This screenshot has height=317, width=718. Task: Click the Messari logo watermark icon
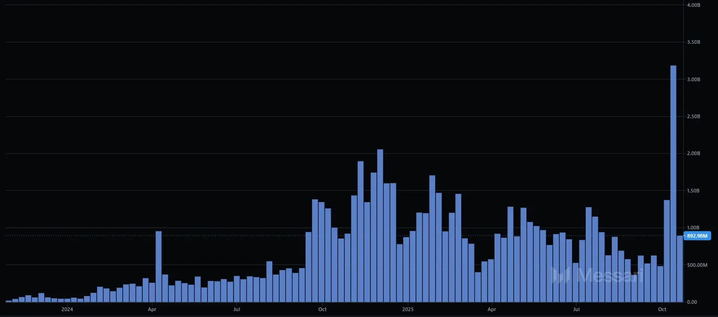pos(561,275)
